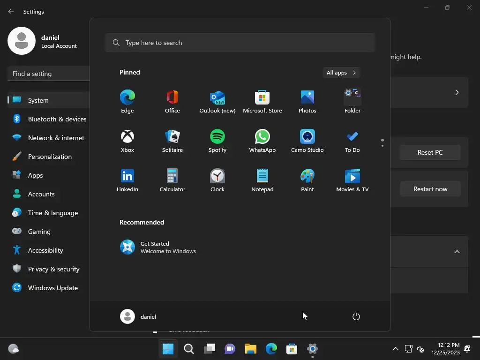Screen dimensions: 480x360
Task: Open Edge from pinned apps
Action: (x=127, y=102)
